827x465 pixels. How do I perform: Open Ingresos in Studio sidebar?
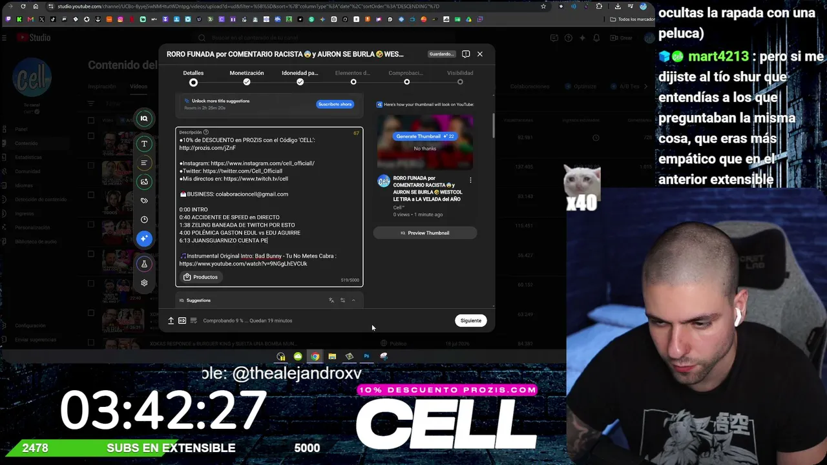tap(25, 214)
